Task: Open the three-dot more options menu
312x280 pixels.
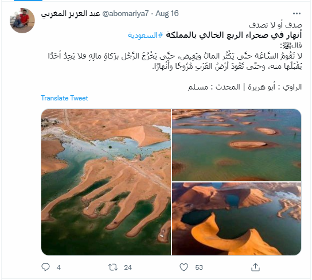Action: point(297,14)
